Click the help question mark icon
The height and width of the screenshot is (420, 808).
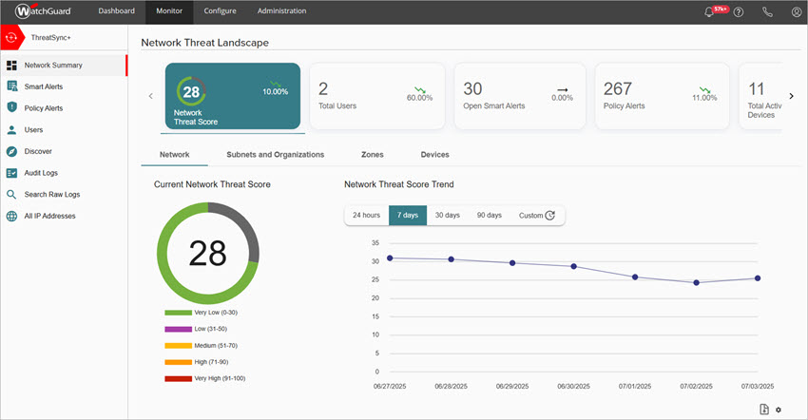(739, 12)
